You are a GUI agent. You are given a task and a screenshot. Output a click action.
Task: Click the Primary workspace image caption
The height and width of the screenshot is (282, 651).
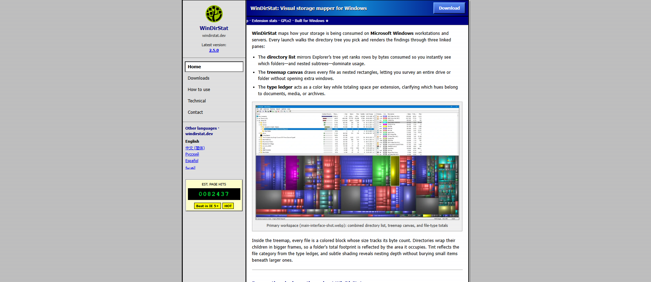tap(357, 226)
